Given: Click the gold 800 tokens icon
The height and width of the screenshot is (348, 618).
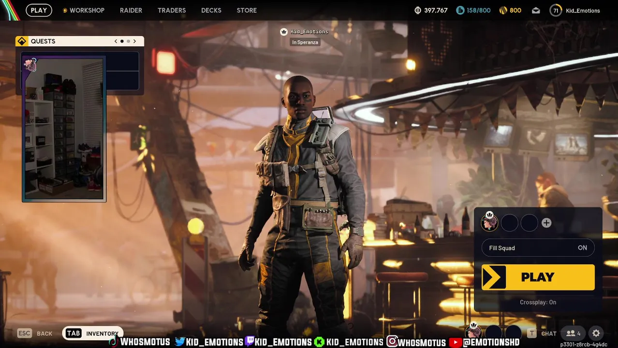Looking at the screenshot, I should [x=502, y=10].
